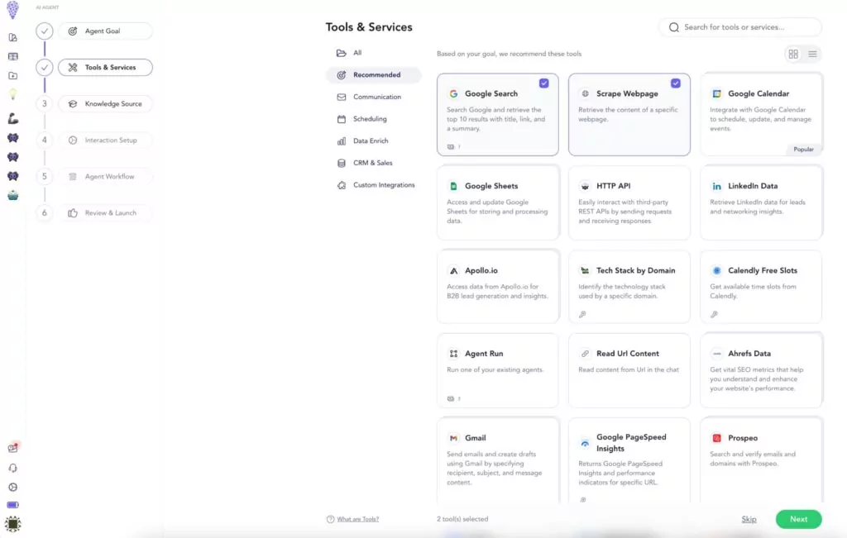Screen dimensions: 847x538
Task: Click the "Tools & Services" page heading
Action: coord(369,27)
